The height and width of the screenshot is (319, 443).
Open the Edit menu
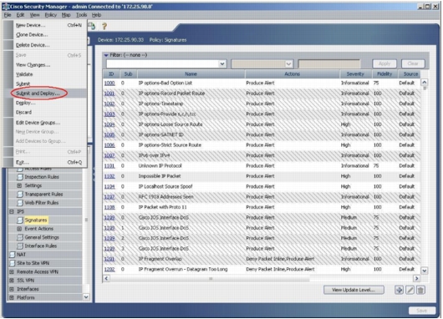[20, 15]
